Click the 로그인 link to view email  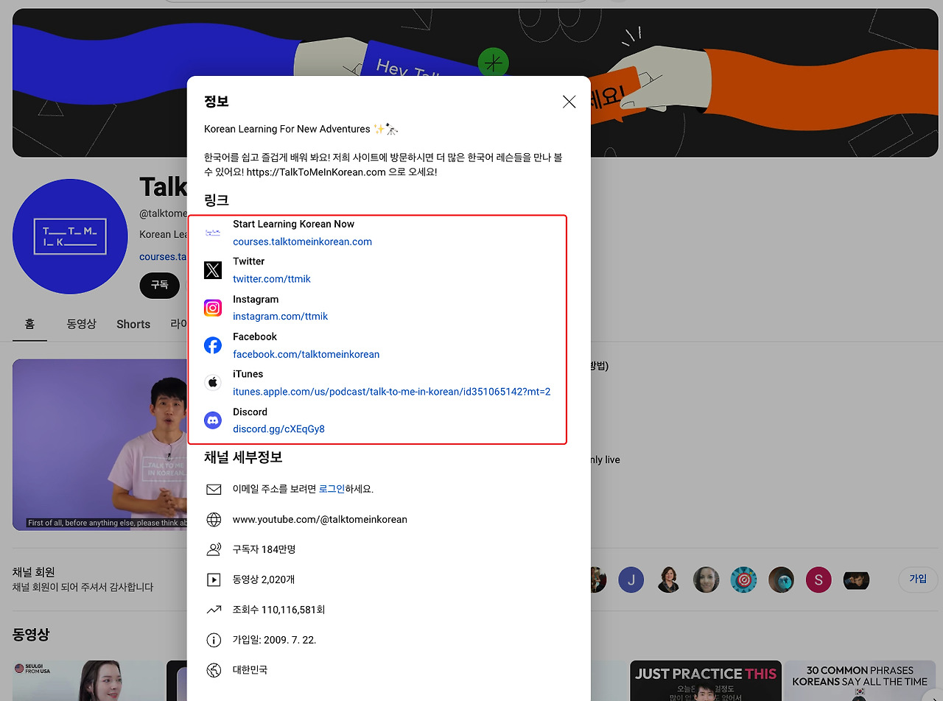pyautogui.click(x=332, y=488)
